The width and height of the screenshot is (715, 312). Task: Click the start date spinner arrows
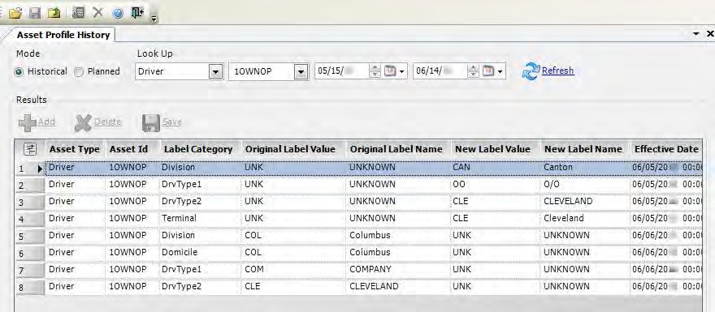[x=375, y=71]
